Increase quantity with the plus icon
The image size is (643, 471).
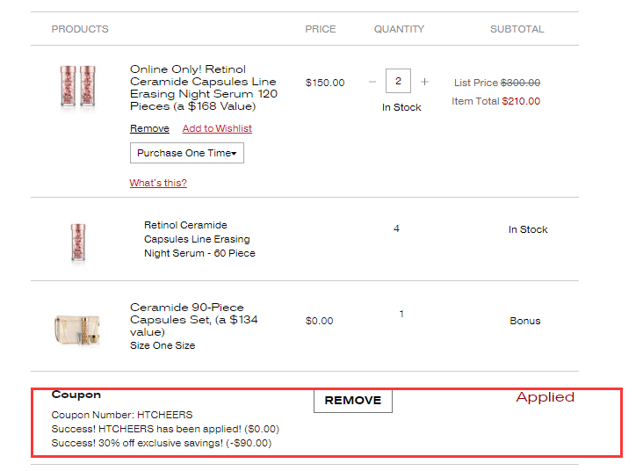pos(424,82)
